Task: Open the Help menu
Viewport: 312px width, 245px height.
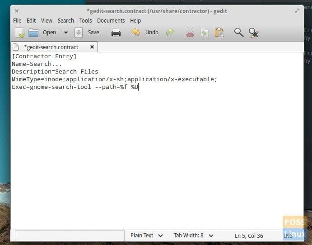Action: [135, 21]
